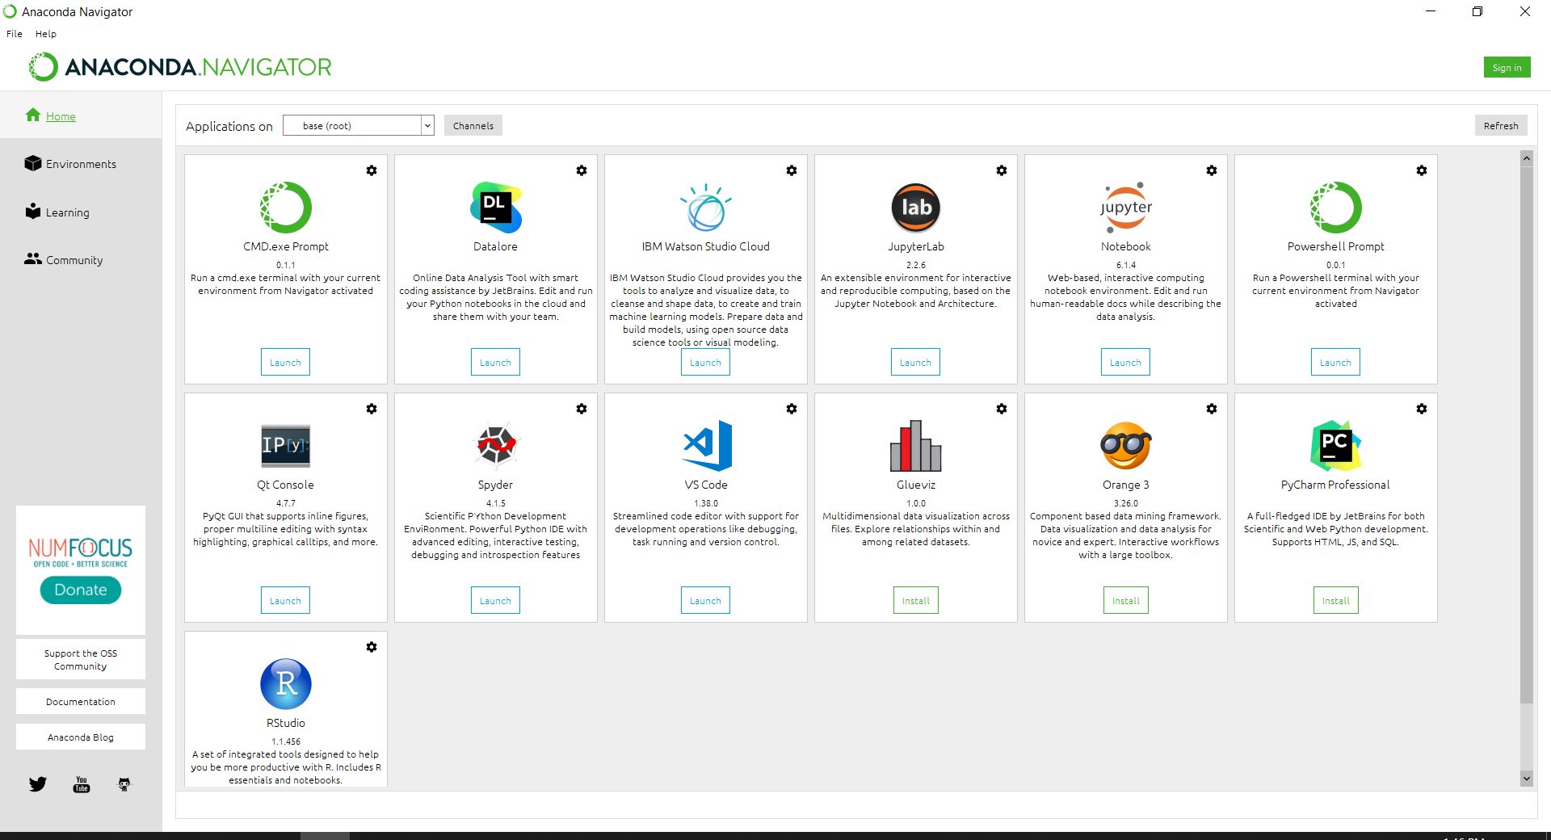Open gear options for VS Code card

coord(792,409)
